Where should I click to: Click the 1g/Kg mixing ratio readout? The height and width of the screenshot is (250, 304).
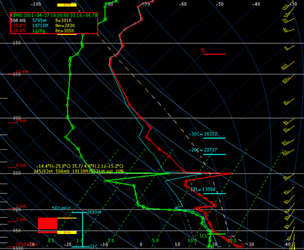tap(39, 31)
